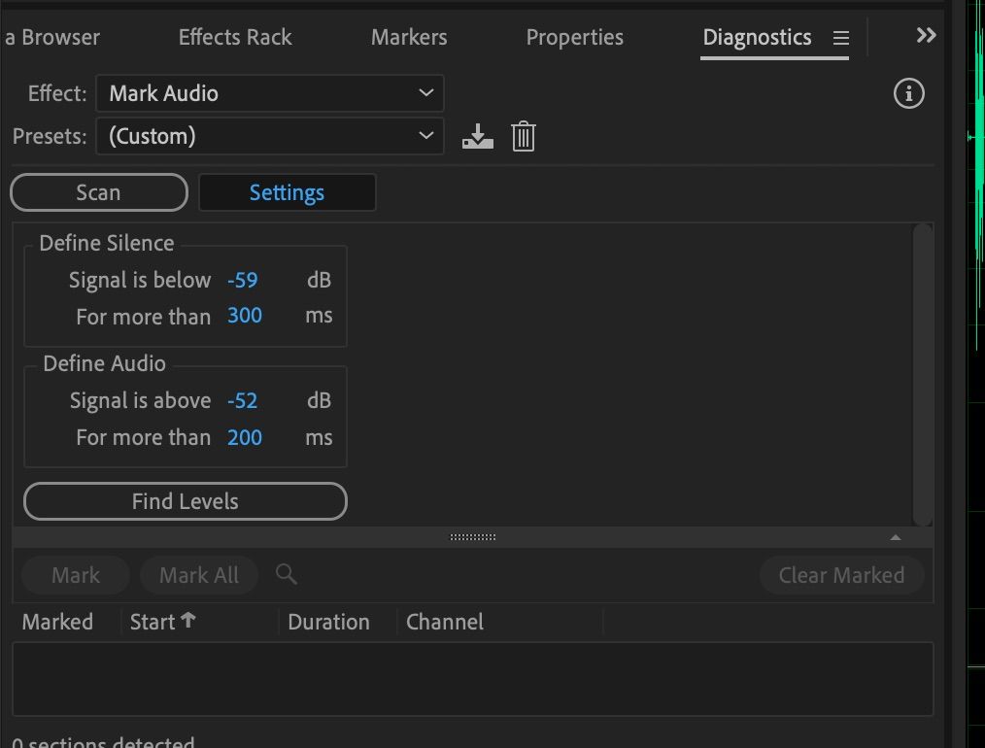Switch to the Settings view
Image resolution: width=985 pixels, height=748 pixels.
(287, 191)
